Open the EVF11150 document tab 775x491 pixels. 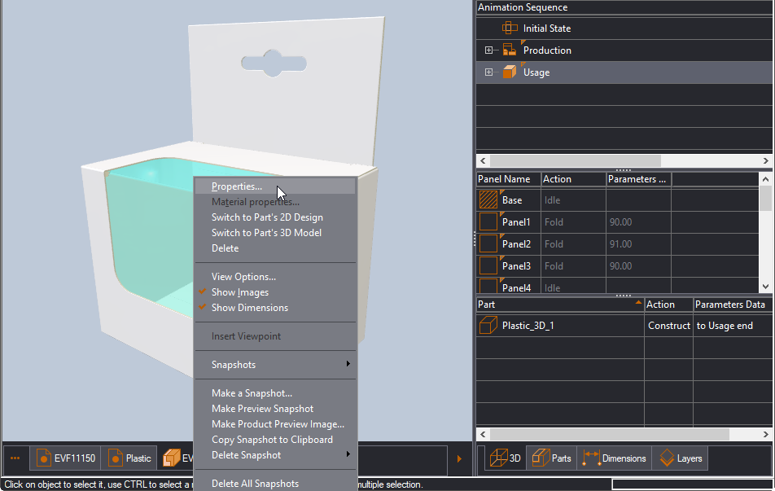[66, 458]
